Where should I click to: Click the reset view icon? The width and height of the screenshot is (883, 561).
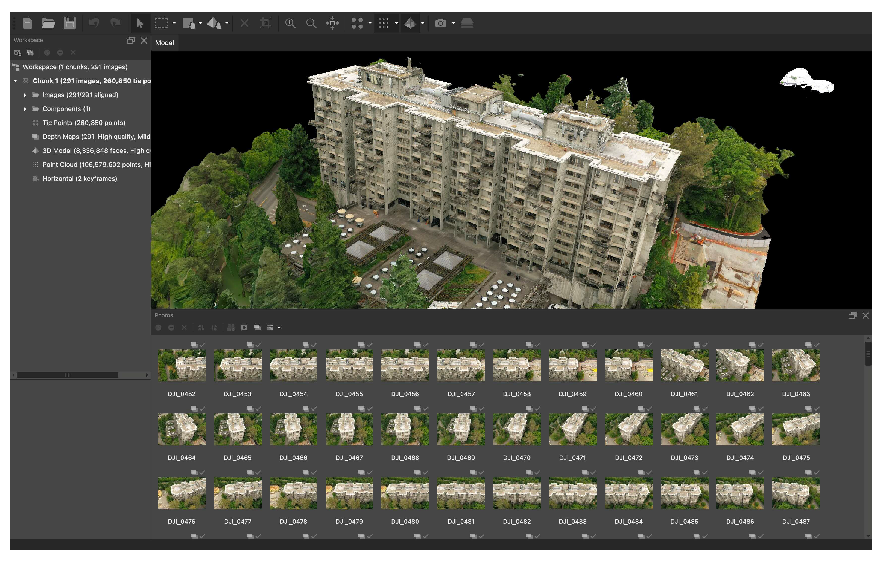click(332, 23)
